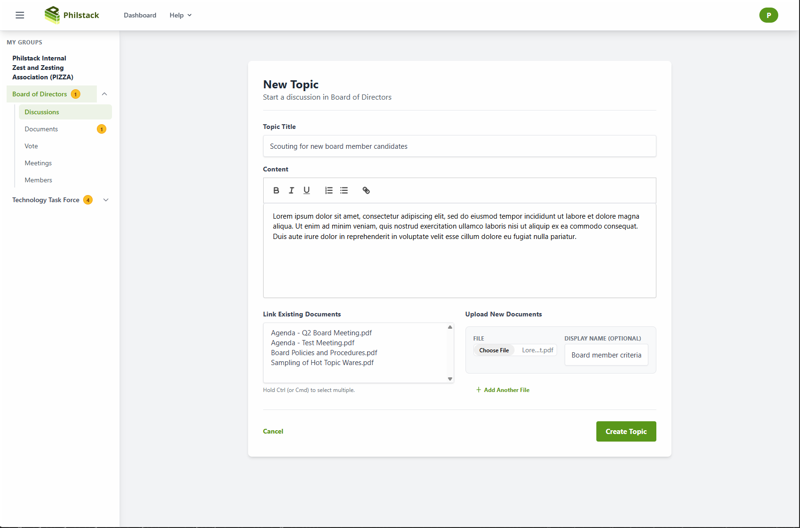Image resolution: width=800 pixels, height=528 pixels.
Task: Insert a bulleted list in the content
Action: (x=344, y=190)
